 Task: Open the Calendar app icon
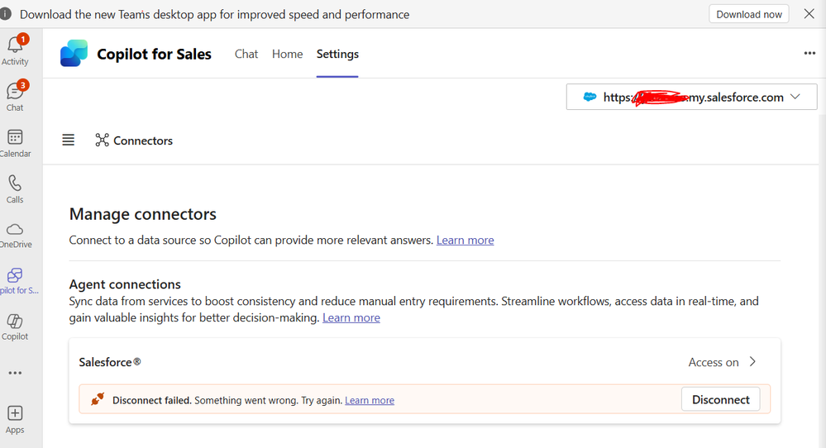(15, 142)
